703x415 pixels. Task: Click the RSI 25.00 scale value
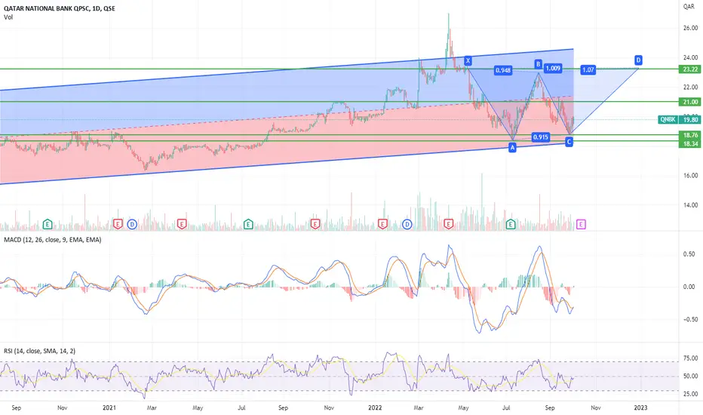tap(690, 394)
